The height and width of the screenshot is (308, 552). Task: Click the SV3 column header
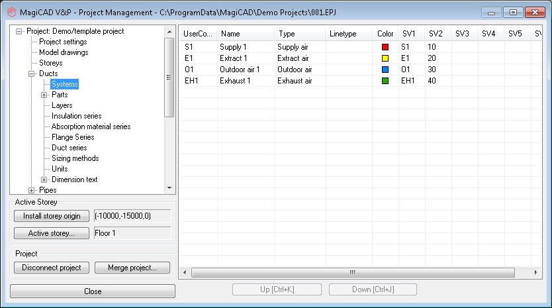click(x=465, y=34)
